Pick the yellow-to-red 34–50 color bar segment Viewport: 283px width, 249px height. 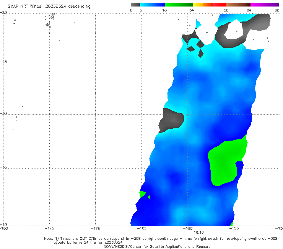pos(210,5)
